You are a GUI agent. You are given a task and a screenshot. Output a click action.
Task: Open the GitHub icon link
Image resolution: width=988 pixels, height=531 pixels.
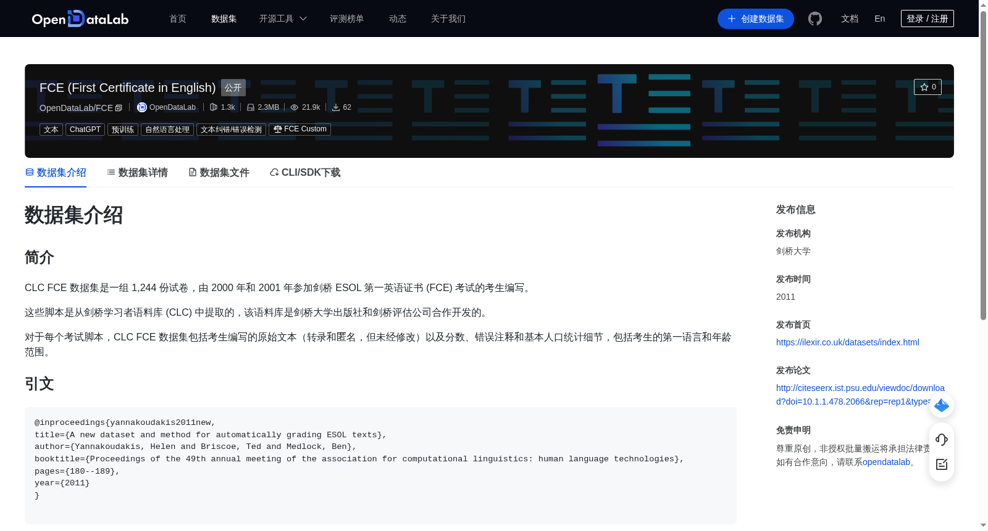coord(815,19)
